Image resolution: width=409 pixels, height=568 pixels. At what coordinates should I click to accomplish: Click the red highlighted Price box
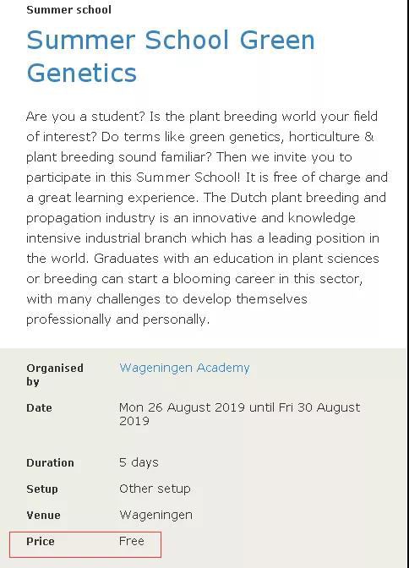(85, 544)
